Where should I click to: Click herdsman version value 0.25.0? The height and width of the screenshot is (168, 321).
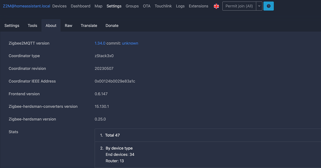[100, 119]
